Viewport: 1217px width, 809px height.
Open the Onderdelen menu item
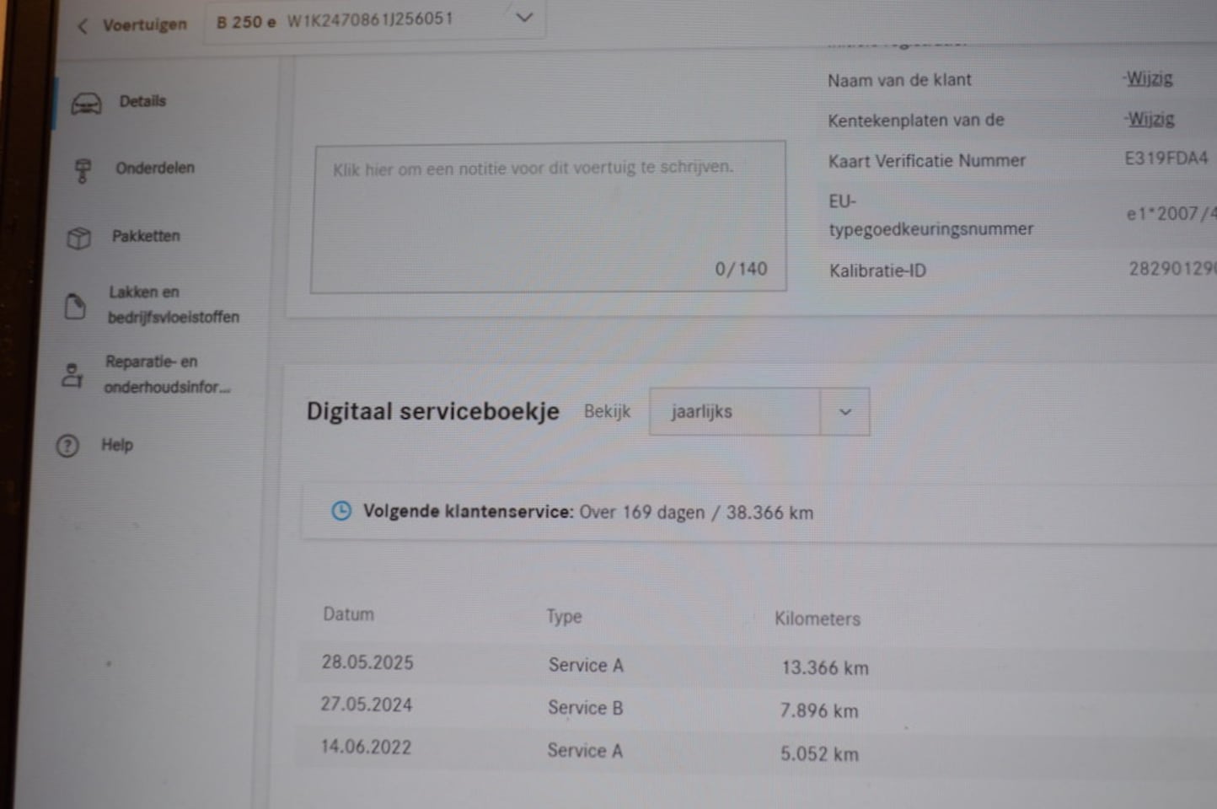pos(155,168)
